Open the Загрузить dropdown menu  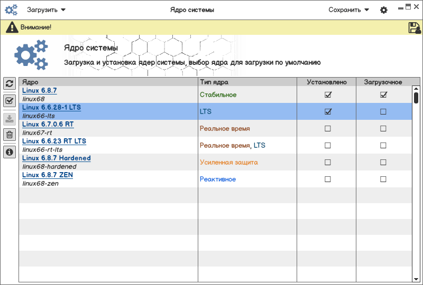tap(47, 10)
